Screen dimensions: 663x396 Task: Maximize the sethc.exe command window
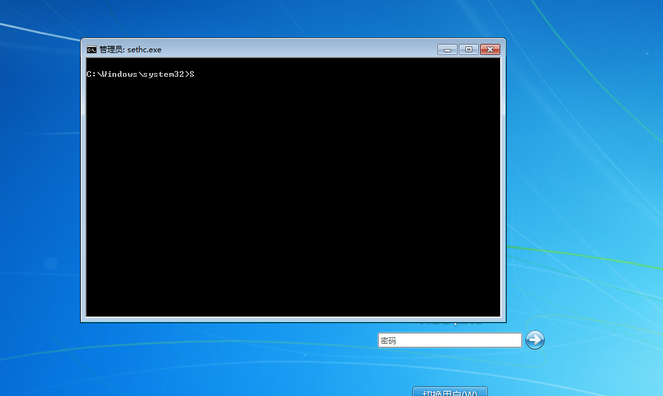468,50
